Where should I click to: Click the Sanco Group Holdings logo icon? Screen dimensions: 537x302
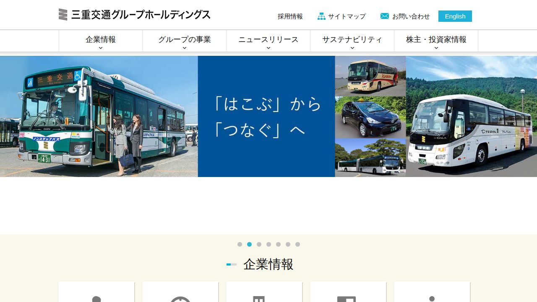(63, 15)
